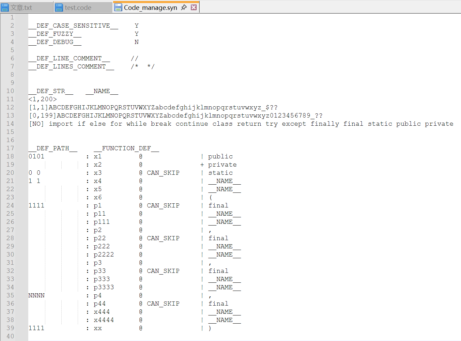The image size is (461, 341).
Task: Click the <1,200> range text
Action: 43,99
